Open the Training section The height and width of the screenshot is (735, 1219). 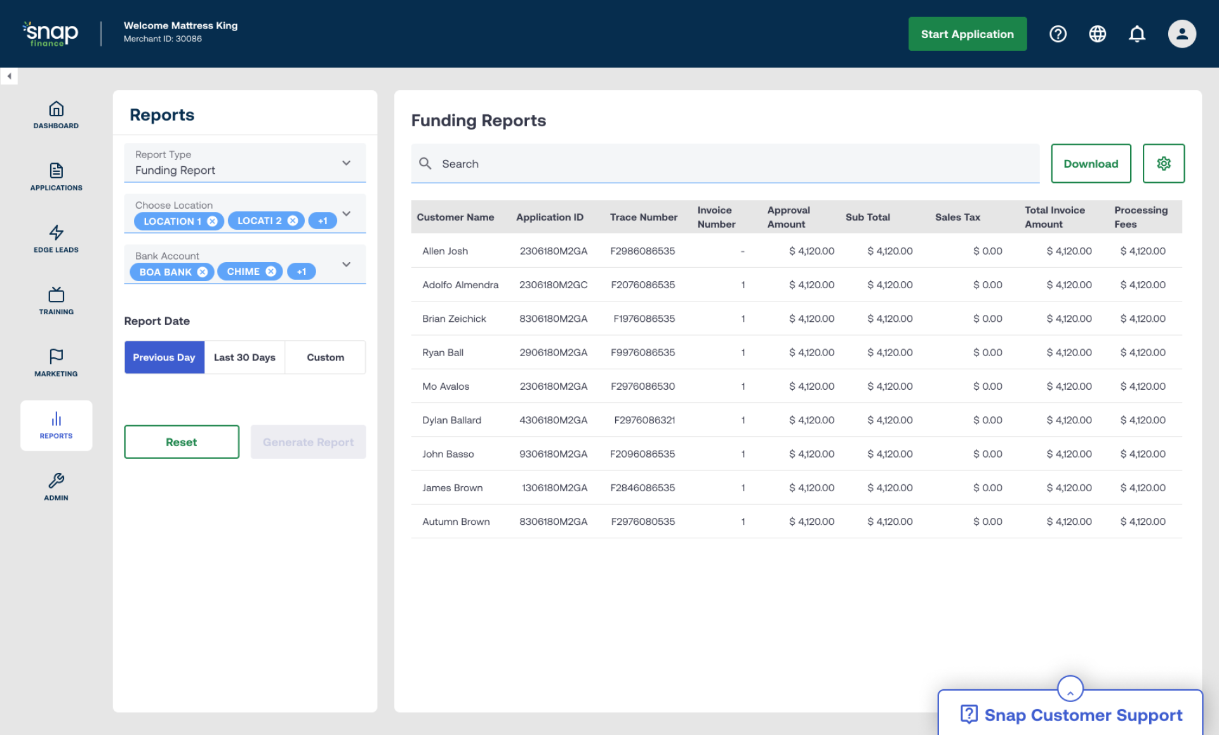[x=56, y=300]
